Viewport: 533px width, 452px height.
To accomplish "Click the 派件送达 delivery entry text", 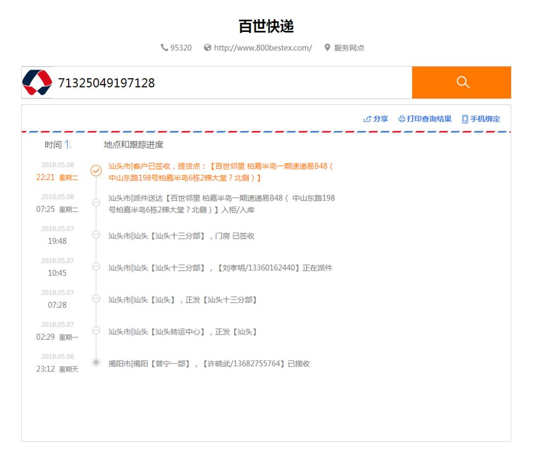I will 222,204.
